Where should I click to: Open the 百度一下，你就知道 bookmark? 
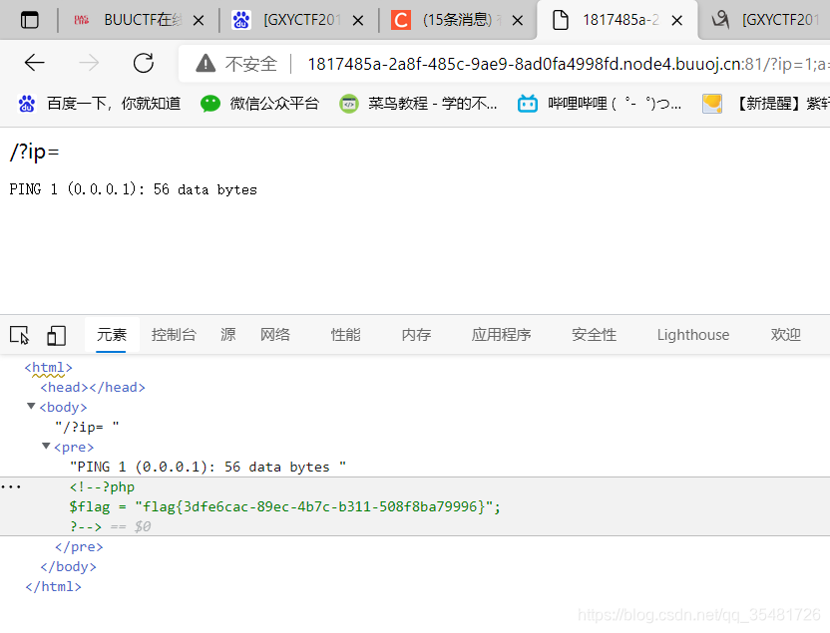(100, 104)
